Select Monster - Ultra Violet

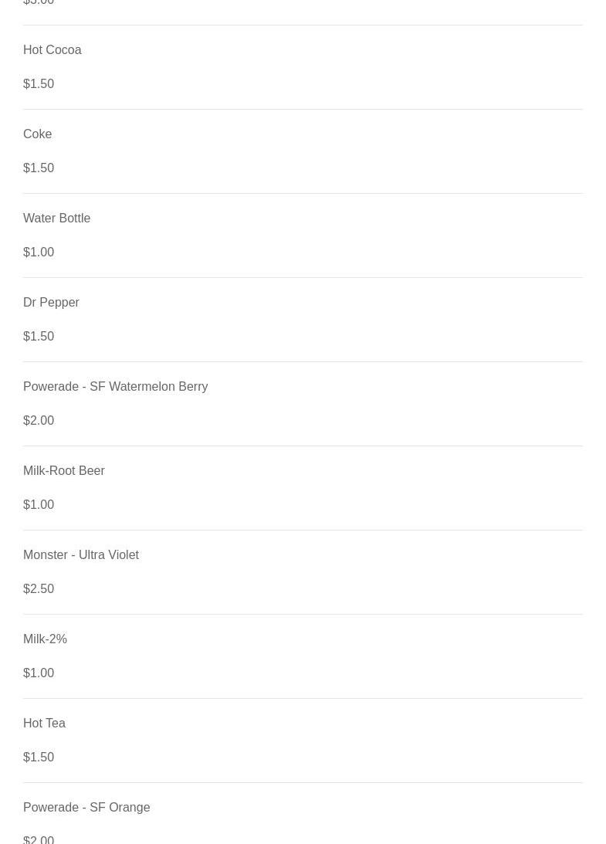click(80, 555)
